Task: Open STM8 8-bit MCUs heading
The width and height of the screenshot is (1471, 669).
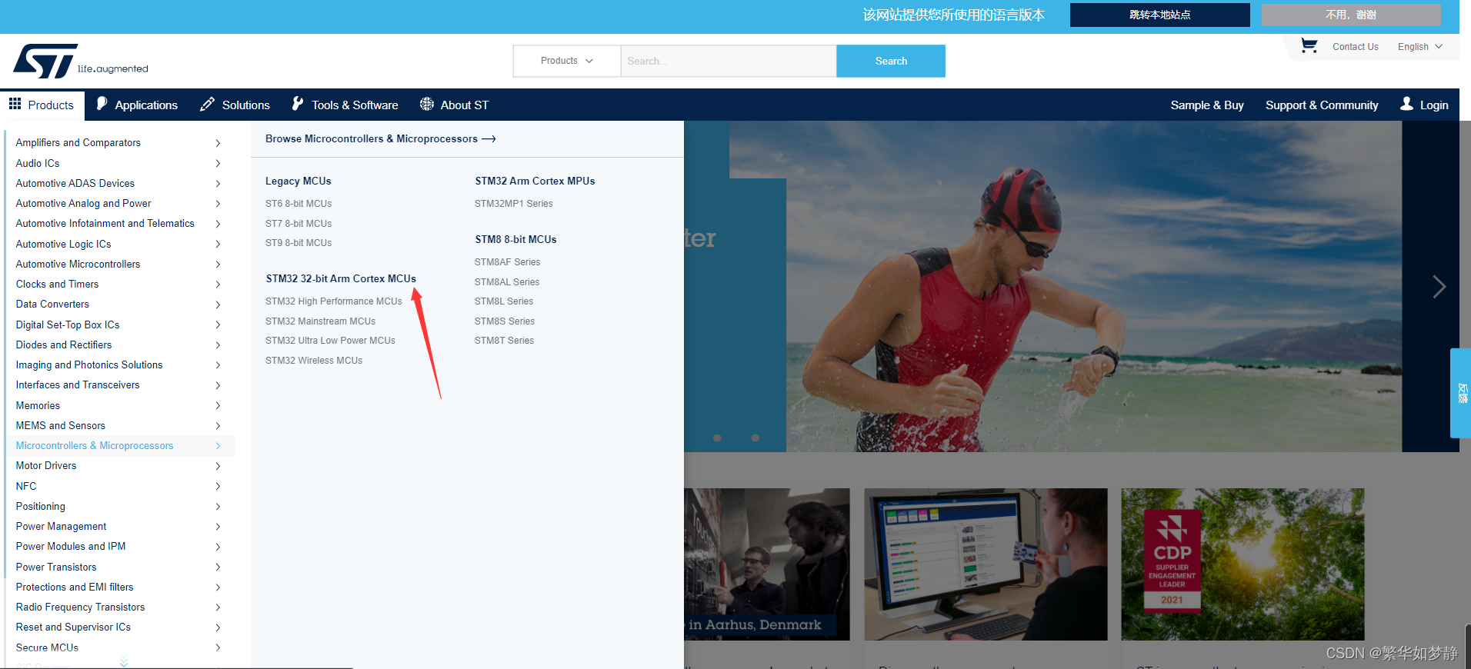Action: [x=515, y=239]
